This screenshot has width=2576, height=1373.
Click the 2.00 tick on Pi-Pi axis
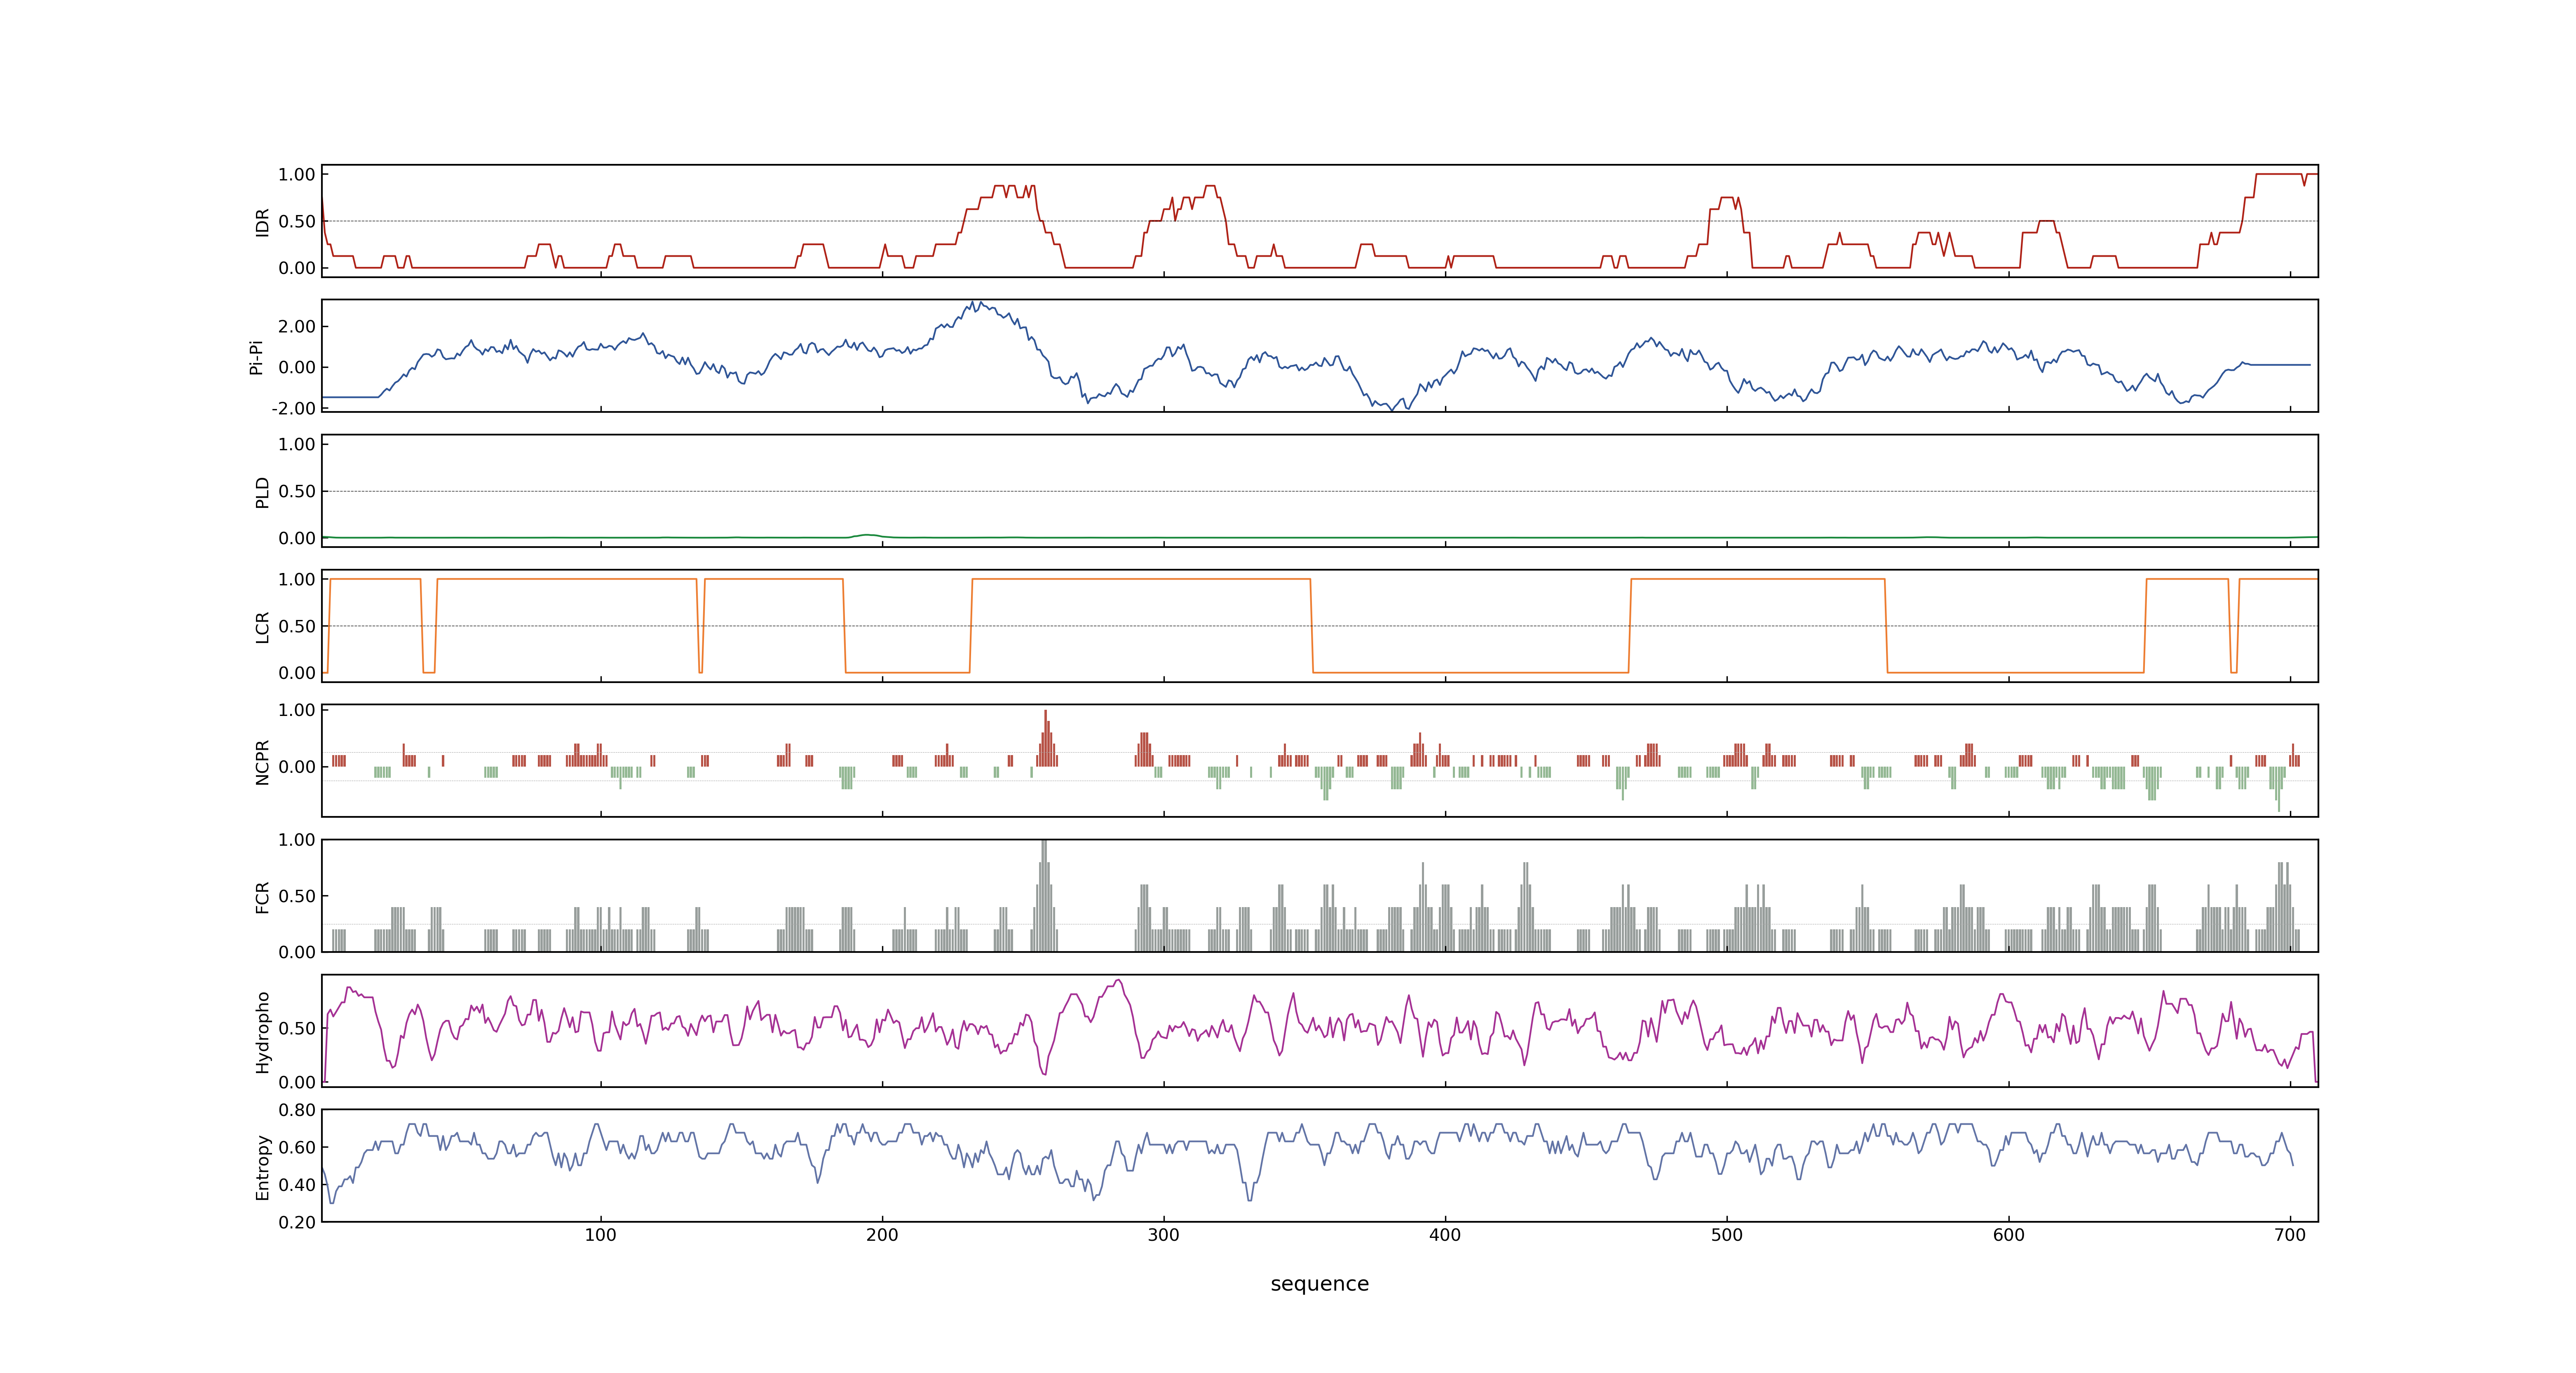(297, 327)
